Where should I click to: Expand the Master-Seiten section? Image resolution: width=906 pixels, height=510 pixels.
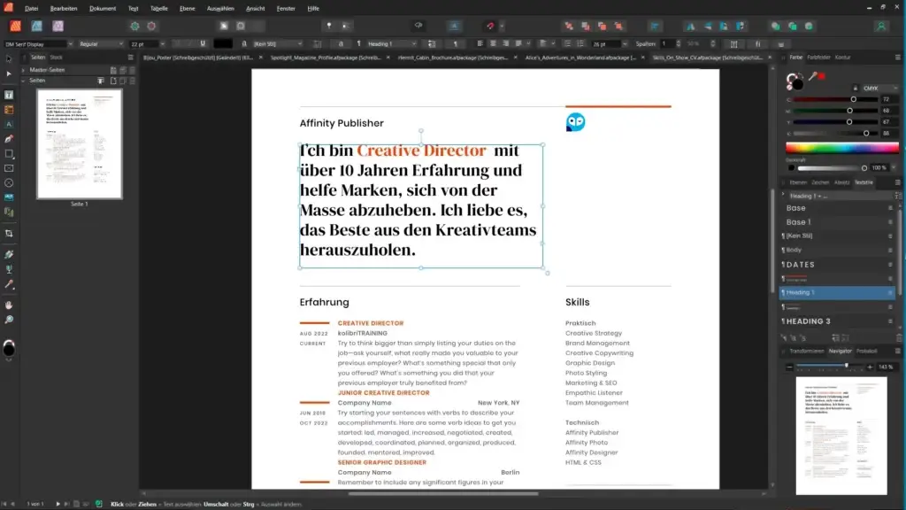[23, 70]
